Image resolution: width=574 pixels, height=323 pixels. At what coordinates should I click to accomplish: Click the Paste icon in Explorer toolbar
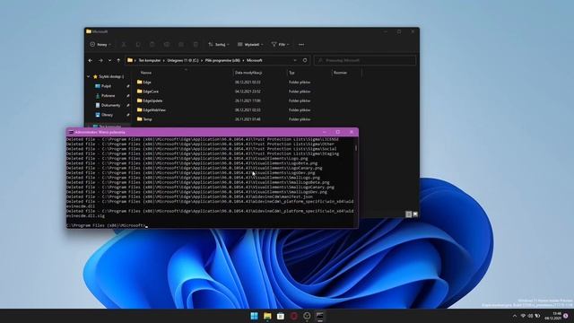pyautogui.click(x=152, y=44)
